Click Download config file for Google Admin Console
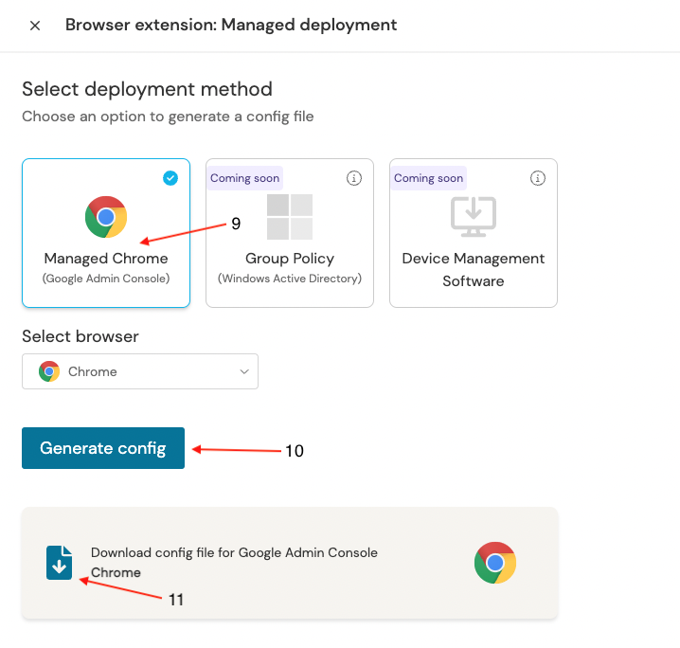Image resolution: width=680 pixels, height=648 pixels. point(234,552)
